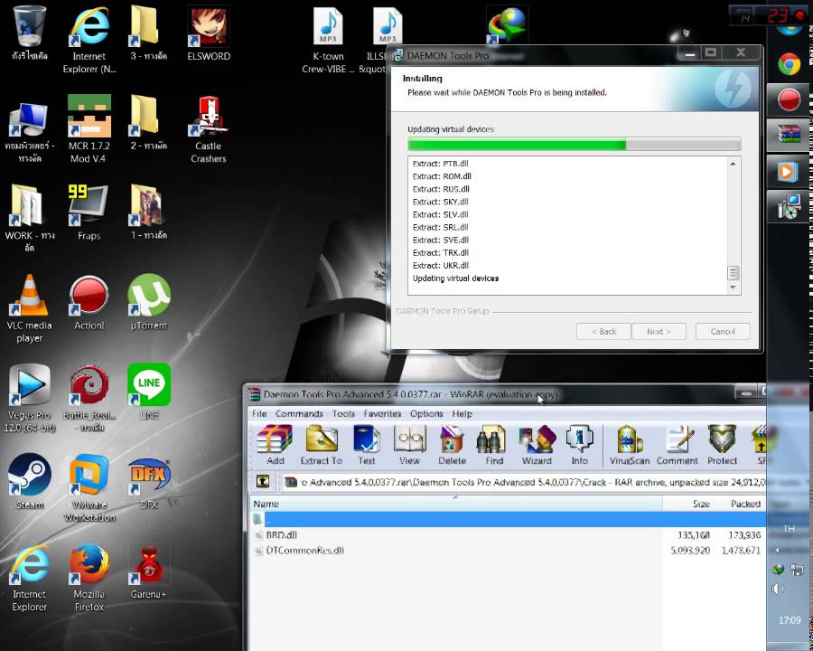
Task: Select the Mozilla Firefox desktop icon
Action: click(x=89, y=578)
